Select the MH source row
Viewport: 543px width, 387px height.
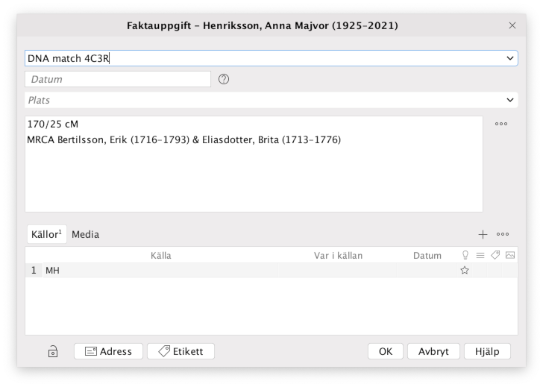pos(224,271)
